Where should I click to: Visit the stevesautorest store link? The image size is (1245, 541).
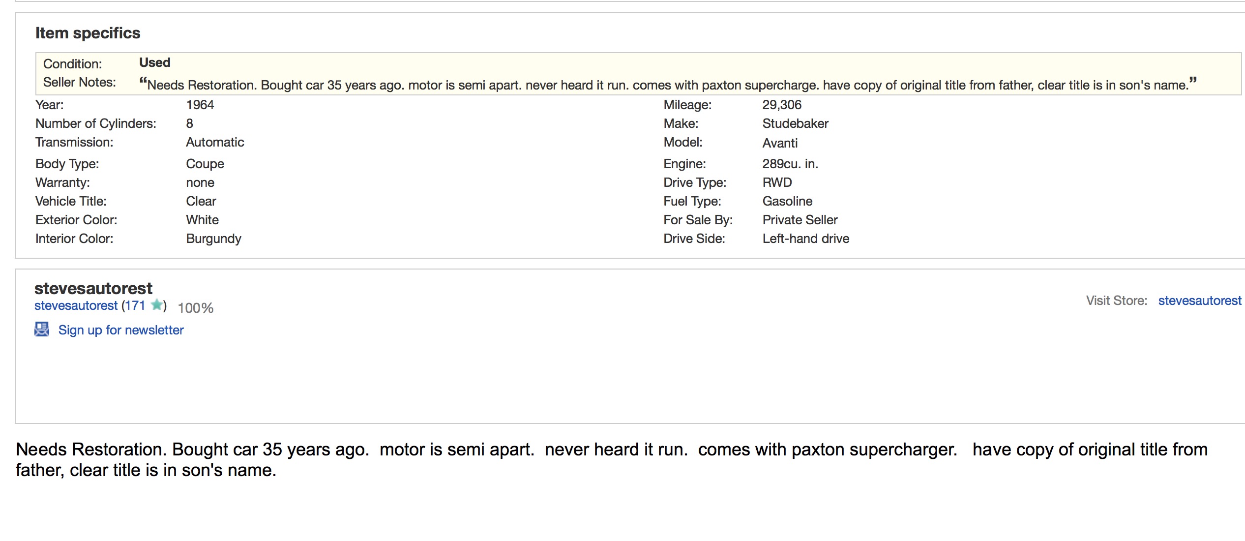click(x=1199, y=301)
